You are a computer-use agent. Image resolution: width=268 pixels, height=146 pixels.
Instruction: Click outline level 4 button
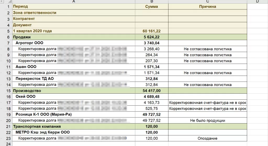[x=2, y=2]
